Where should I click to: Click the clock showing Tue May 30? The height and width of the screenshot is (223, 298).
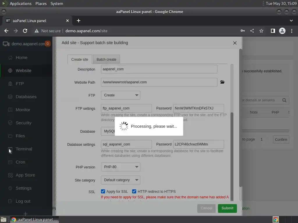(x=281, y=3)
